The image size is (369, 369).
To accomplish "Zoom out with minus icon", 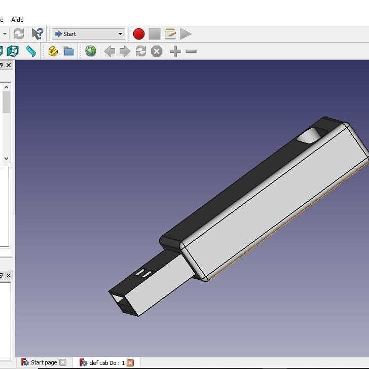I will (x=191, y=51).
